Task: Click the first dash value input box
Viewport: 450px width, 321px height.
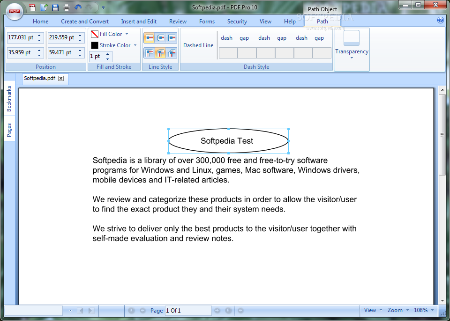Action: point(228,53)
